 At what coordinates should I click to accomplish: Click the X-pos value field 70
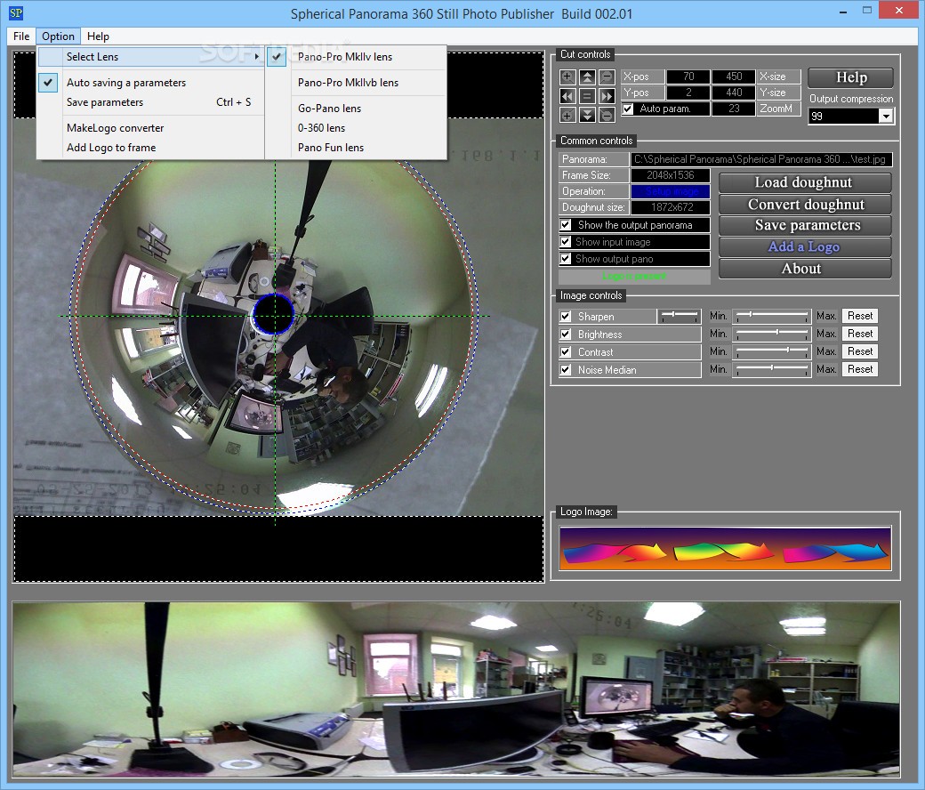point(688,77)
